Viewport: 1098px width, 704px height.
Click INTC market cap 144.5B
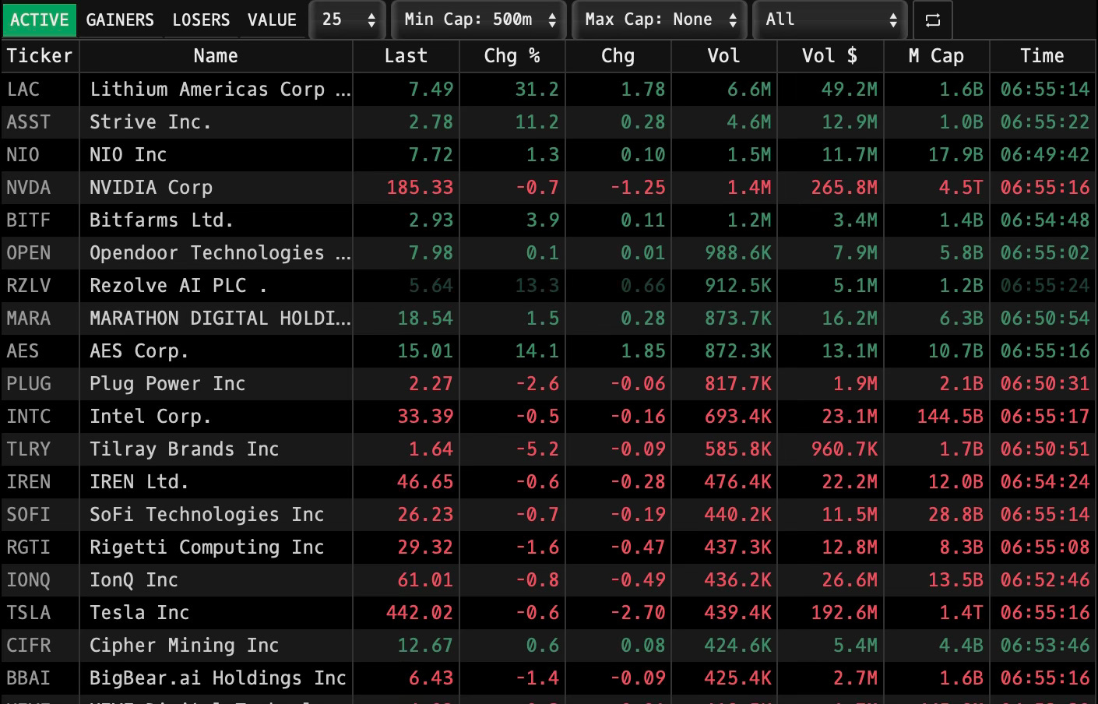(950, 417)
